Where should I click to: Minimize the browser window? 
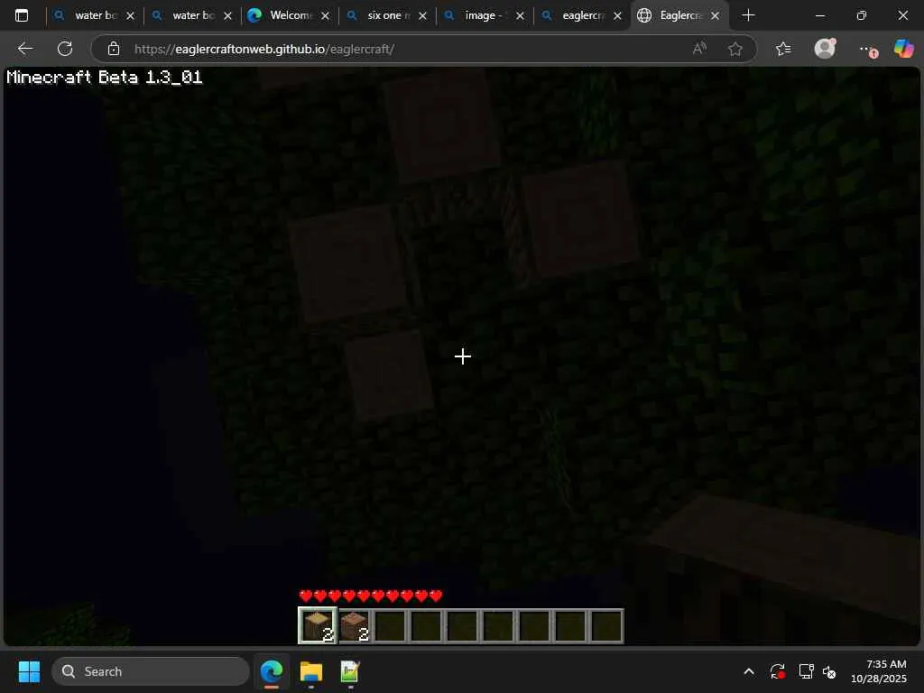[819, 15]
